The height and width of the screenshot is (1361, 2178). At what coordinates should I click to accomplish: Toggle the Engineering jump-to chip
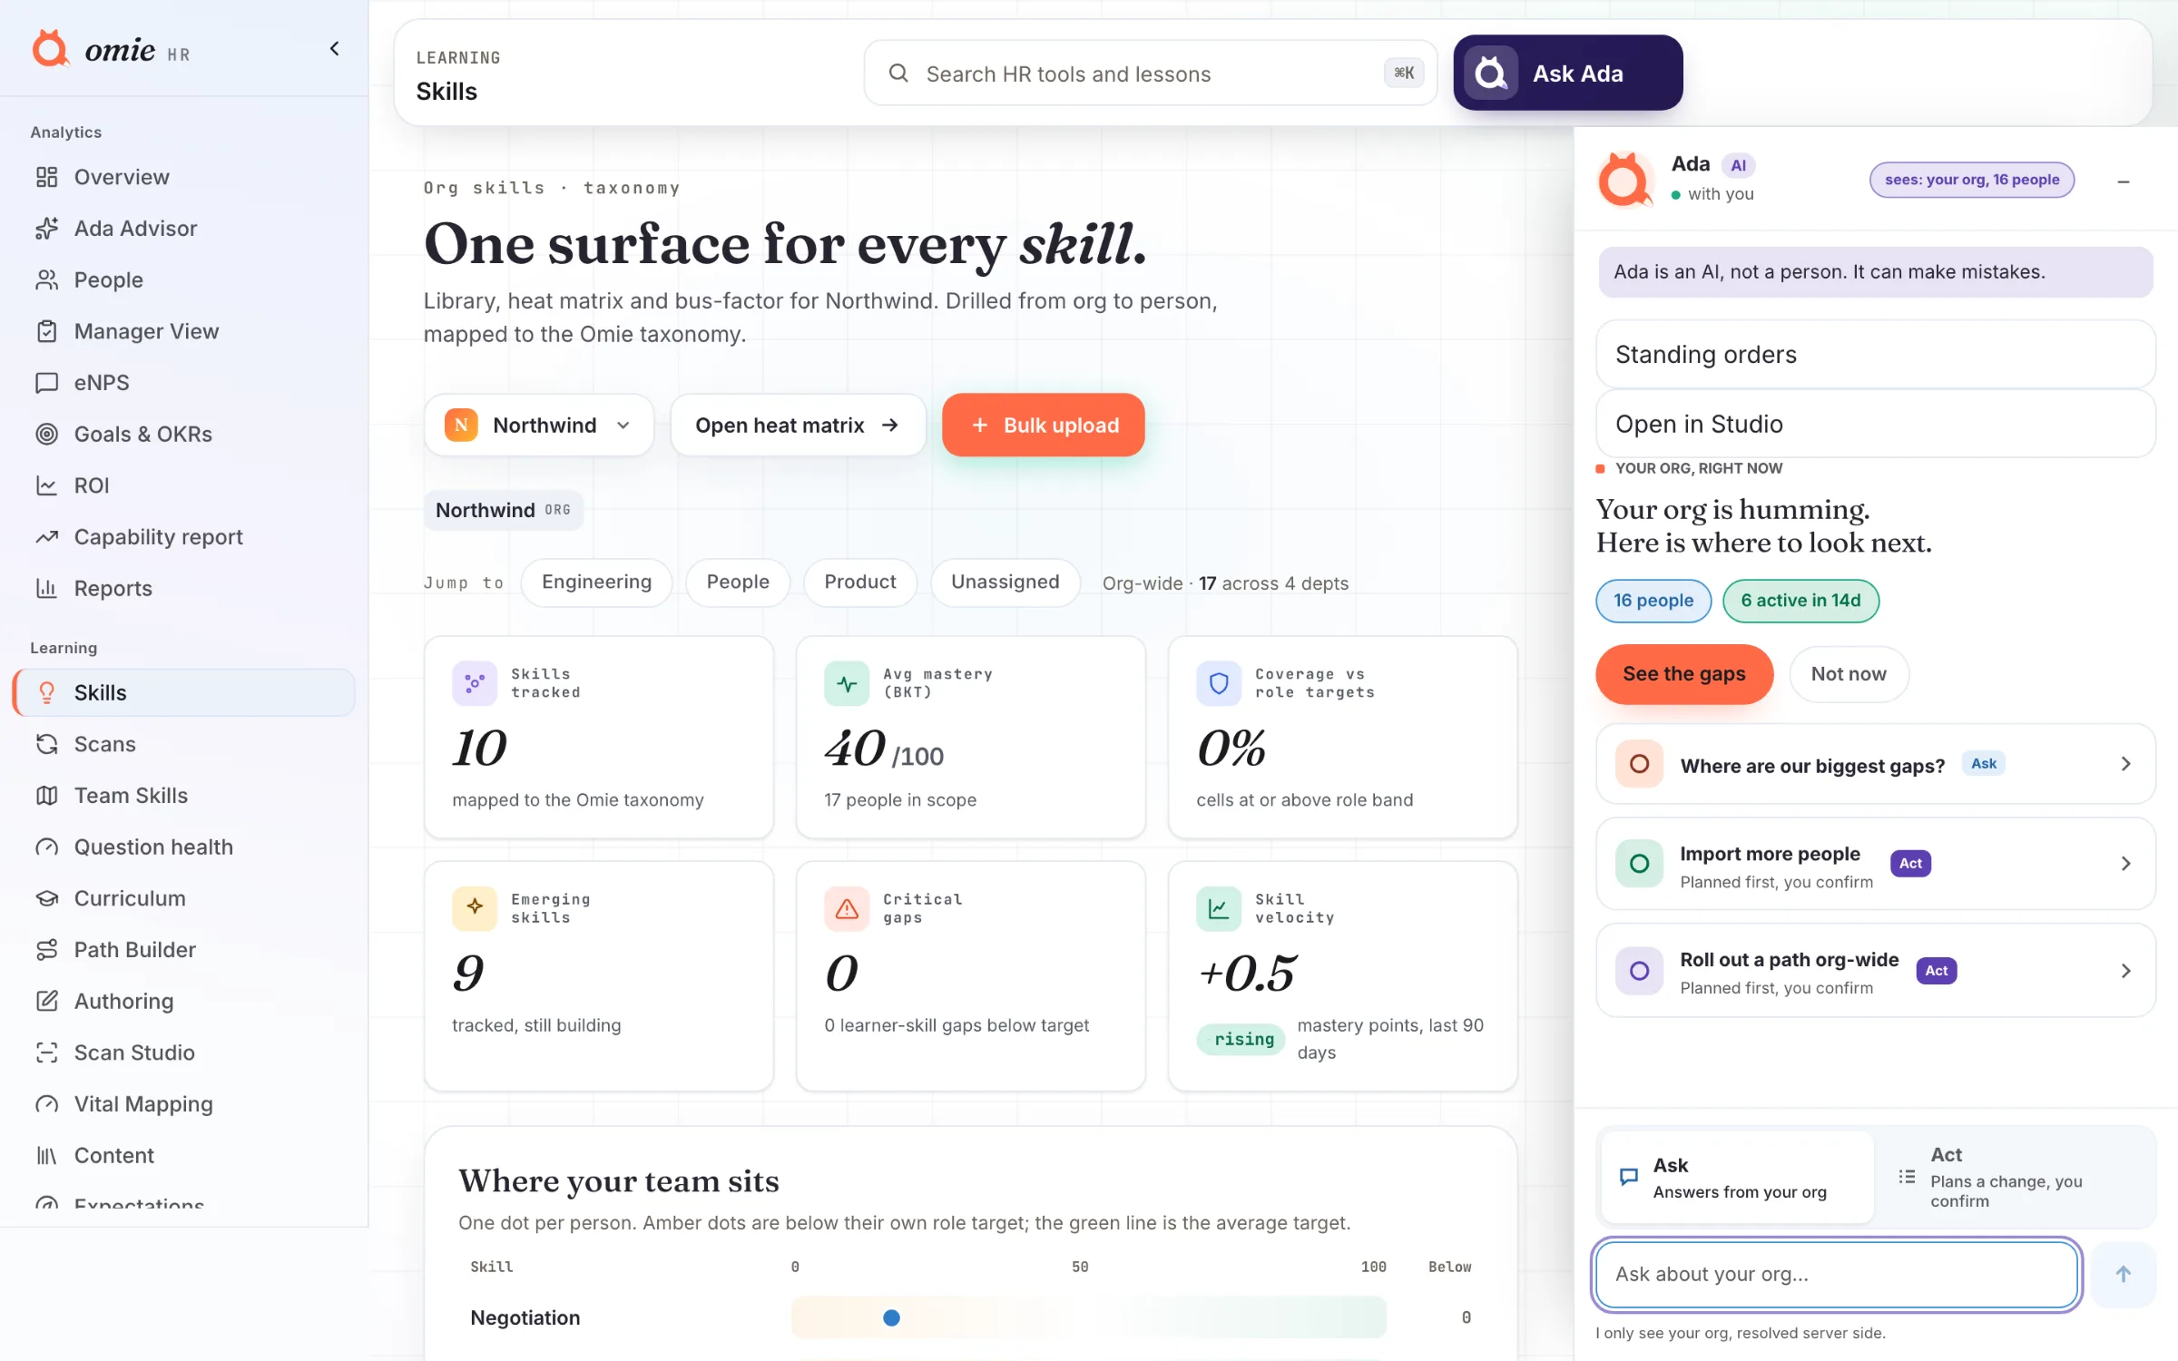596,583
